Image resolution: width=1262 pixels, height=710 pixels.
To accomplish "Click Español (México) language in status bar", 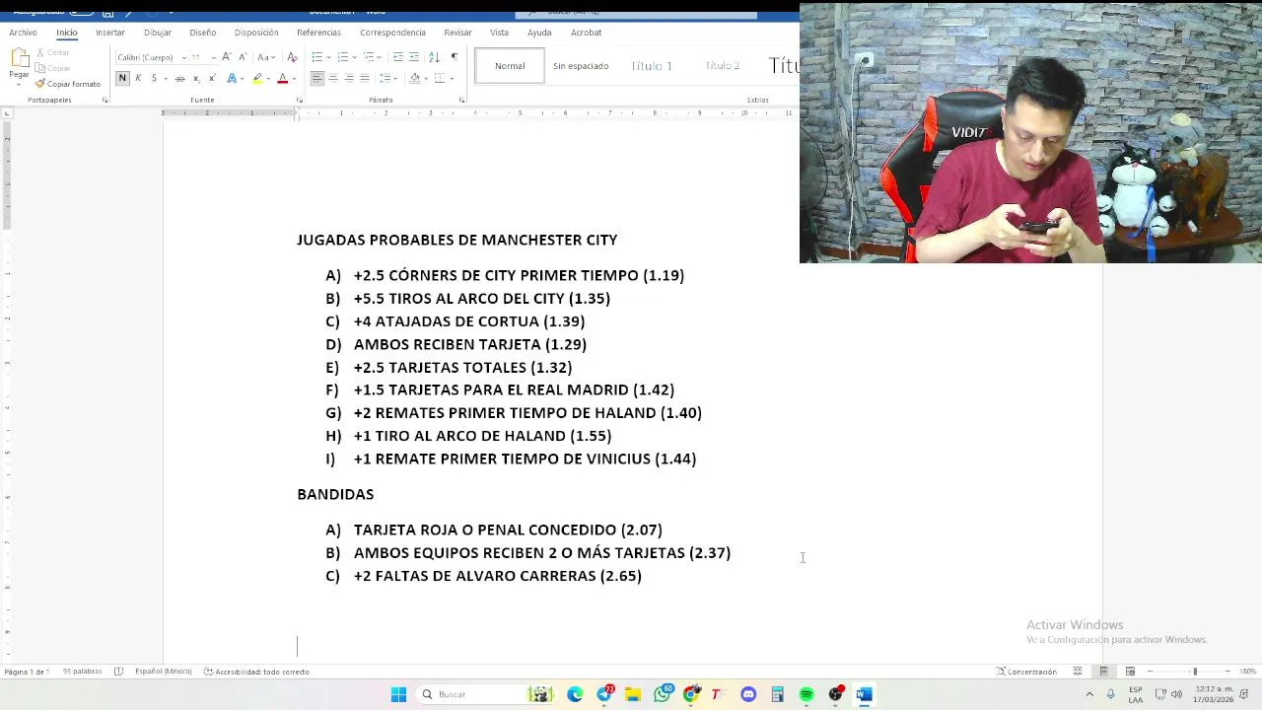I will 163,672.
